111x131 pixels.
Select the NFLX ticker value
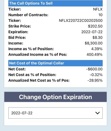click(98, 9)
